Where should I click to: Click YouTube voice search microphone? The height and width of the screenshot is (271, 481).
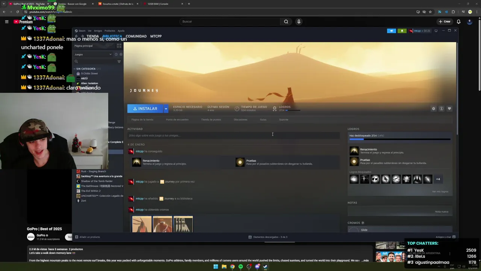click(x=299, y=21)
